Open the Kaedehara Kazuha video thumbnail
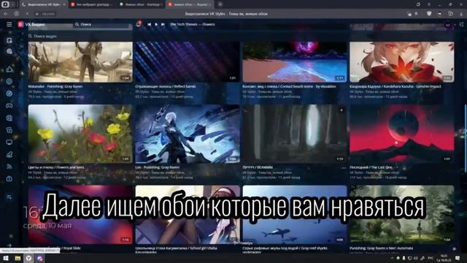 pos(402,62)
